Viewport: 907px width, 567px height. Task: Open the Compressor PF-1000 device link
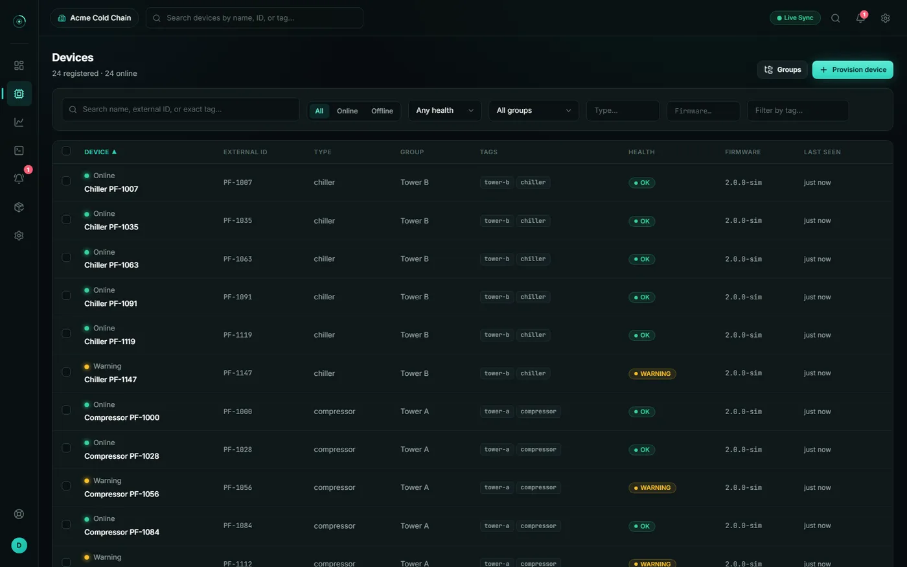[122, 417]
